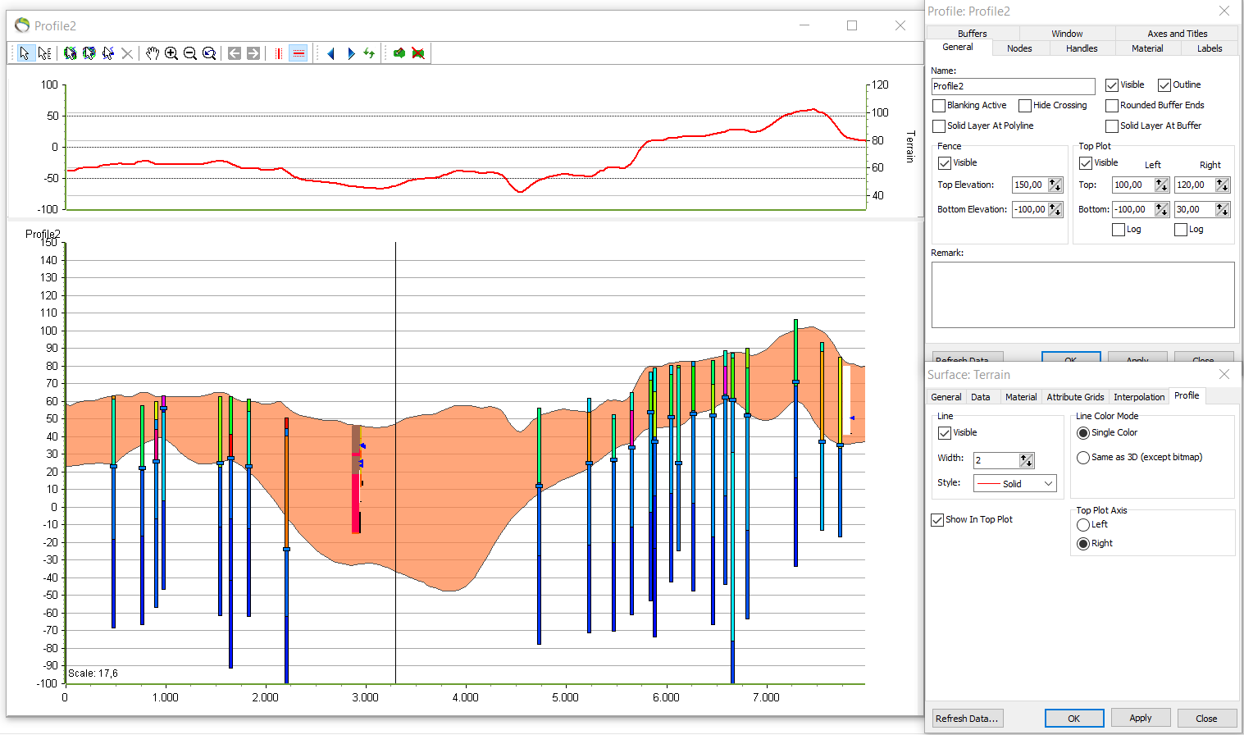Select Same as 3D color mode
Viewport: 1244px width, 735px height.
pyautogui.click(x=1083, y=458)
